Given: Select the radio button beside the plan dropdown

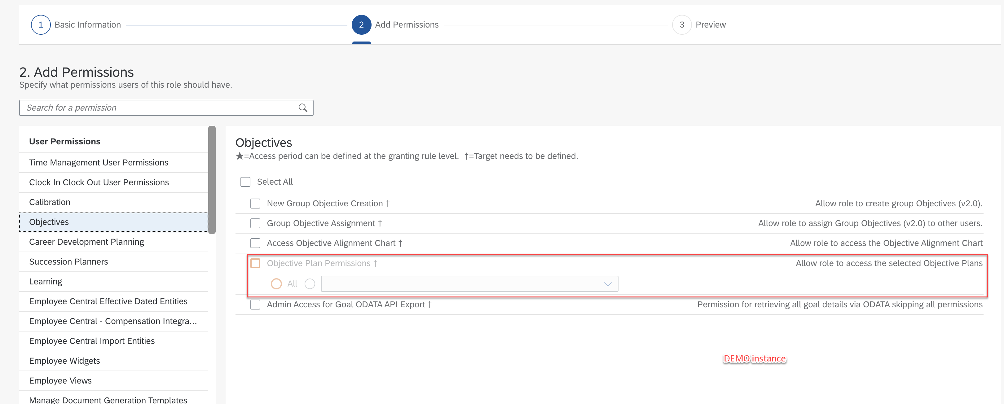Looking at the screenshot, I should 310,284.
